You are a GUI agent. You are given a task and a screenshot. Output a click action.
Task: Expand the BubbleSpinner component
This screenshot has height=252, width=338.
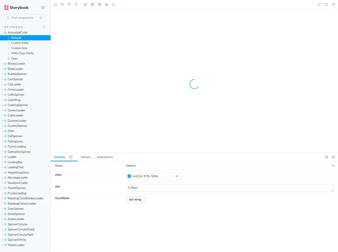point(17,74)
